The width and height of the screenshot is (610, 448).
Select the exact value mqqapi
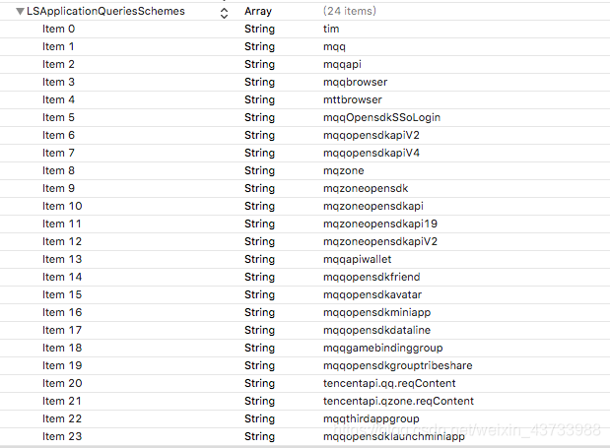click(x=342, y=65)
